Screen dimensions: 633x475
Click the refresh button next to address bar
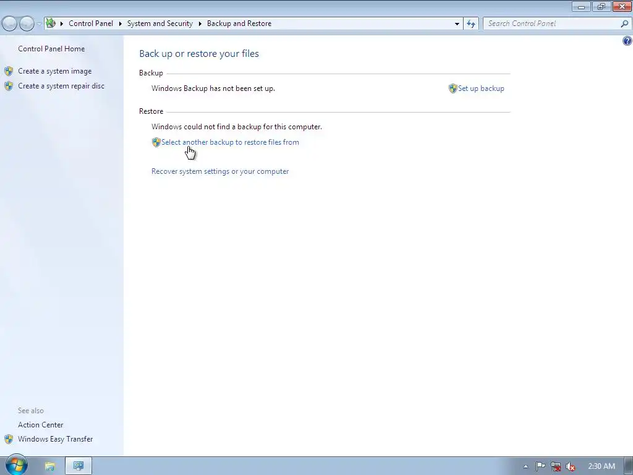(470, 24)
